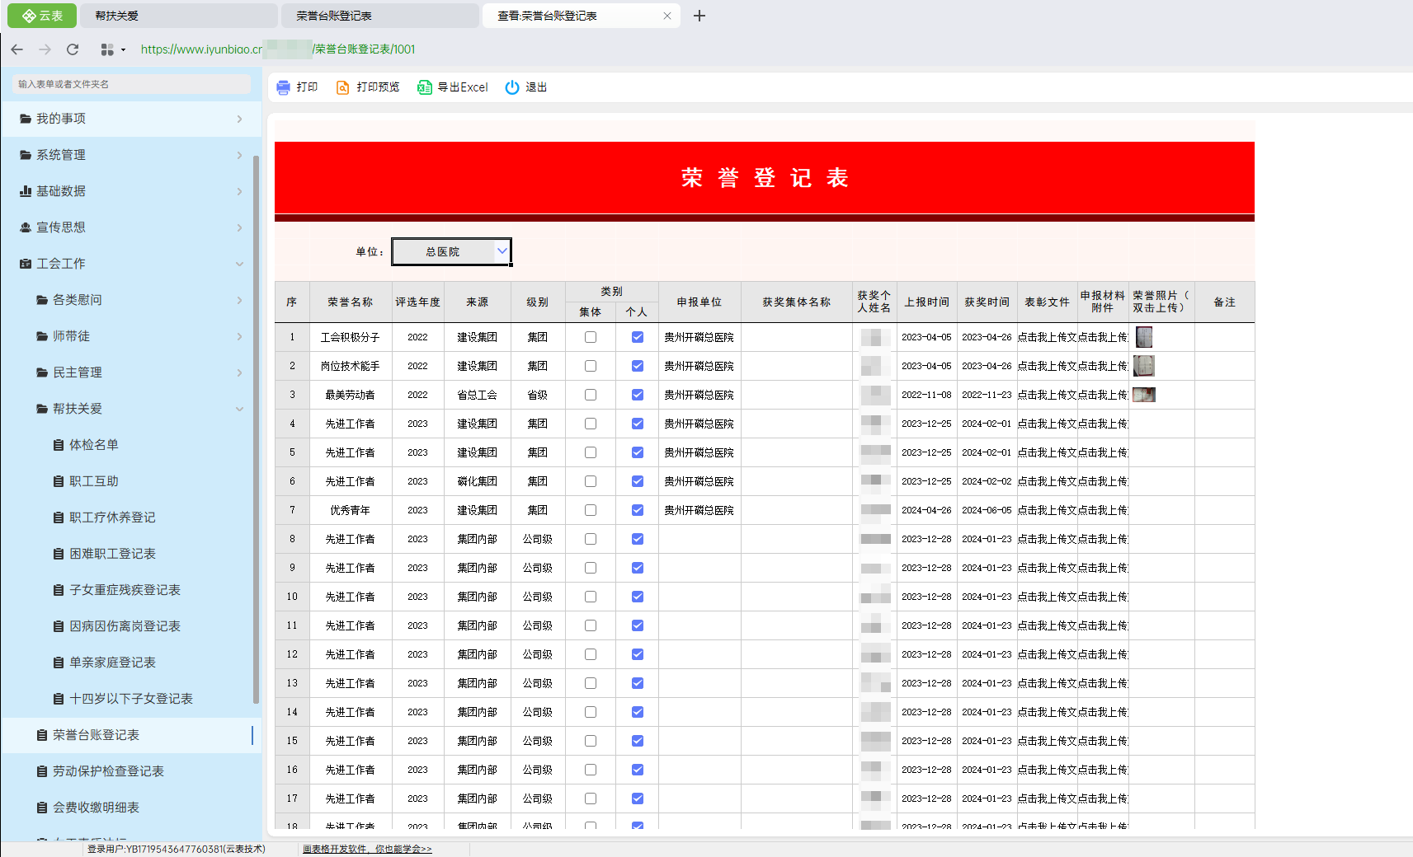Image resolution: width=1413 pixels, height=857 pixels.
Task: Click the form search input field
Action: [132, 84]
